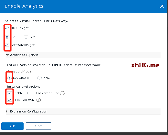Close the Enable Analytics dialog with X

[162, 6]
